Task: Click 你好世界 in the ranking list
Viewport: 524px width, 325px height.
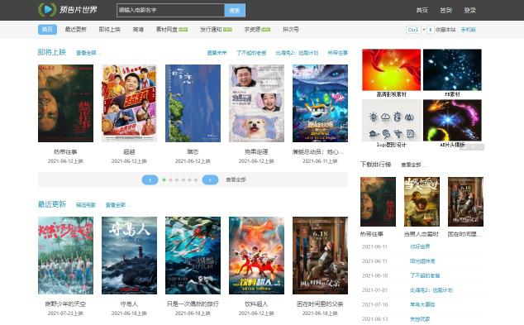Action: point(420,246)
